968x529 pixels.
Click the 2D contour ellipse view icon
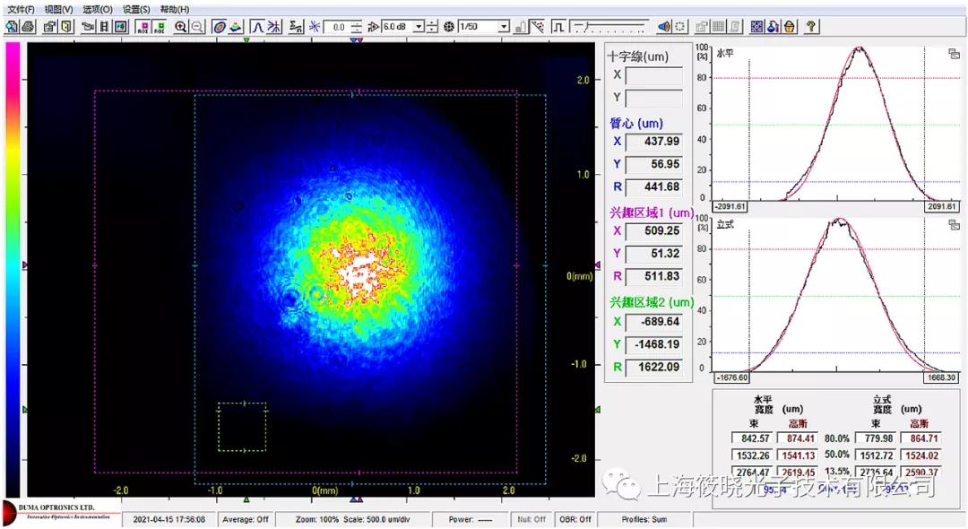220,27
